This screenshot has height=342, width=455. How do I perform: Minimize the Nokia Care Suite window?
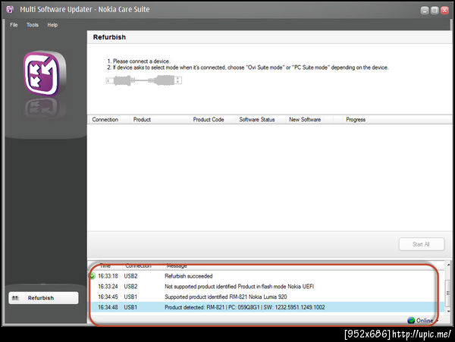tap(425, 11)
